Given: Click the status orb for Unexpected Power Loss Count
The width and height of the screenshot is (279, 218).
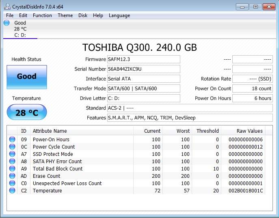Looking at the screenshot, I should pyautogui.click(x=12, y=183).
